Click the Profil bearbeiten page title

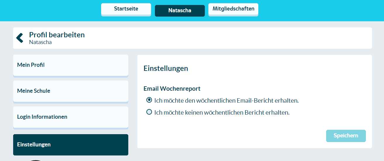tap(57, 35)
